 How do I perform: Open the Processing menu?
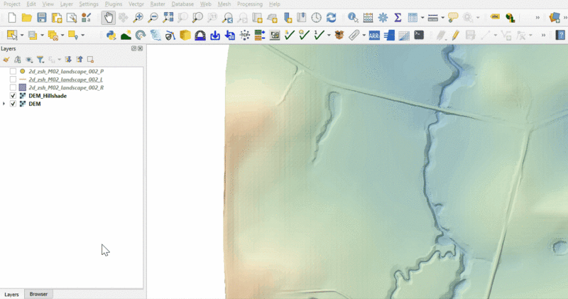pos(249,4)
